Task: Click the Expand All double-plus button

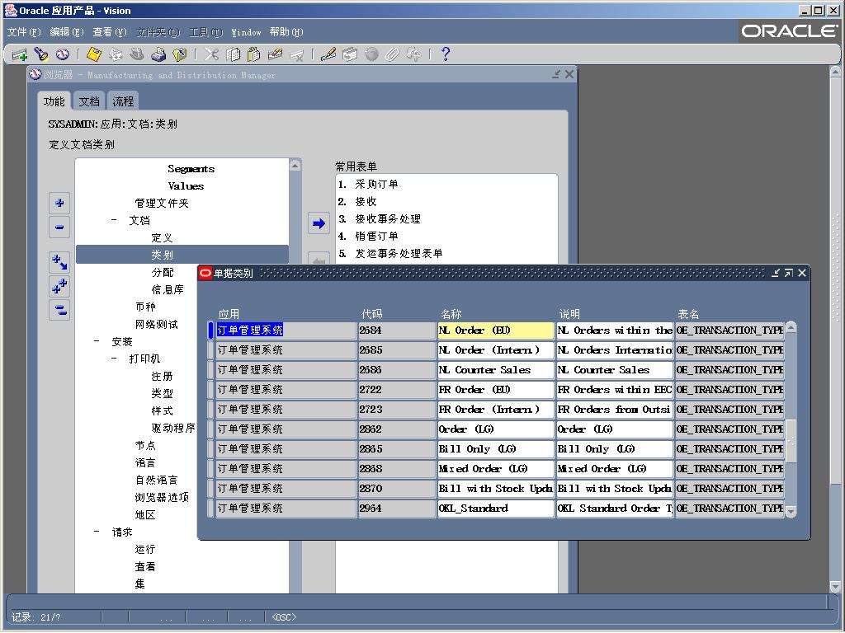Action: click(59, 286)
